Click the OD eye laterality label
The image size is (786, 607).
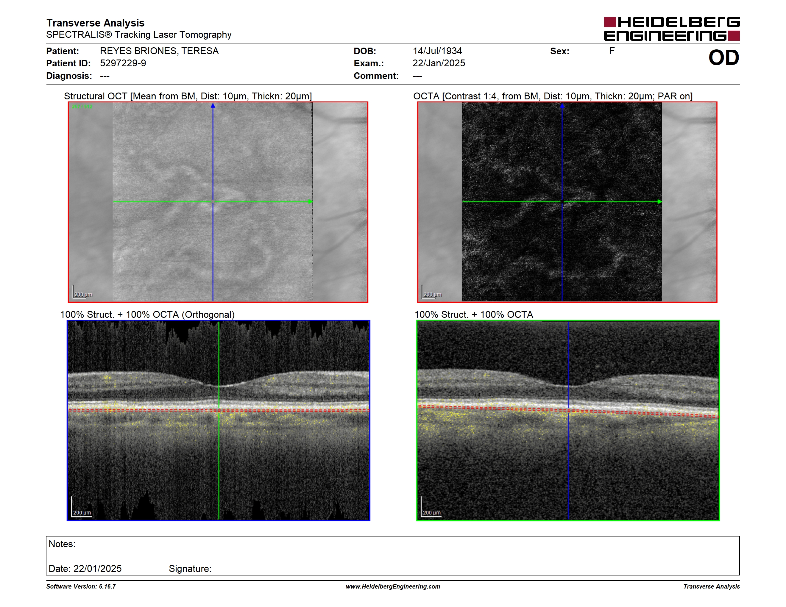(724, 57)
